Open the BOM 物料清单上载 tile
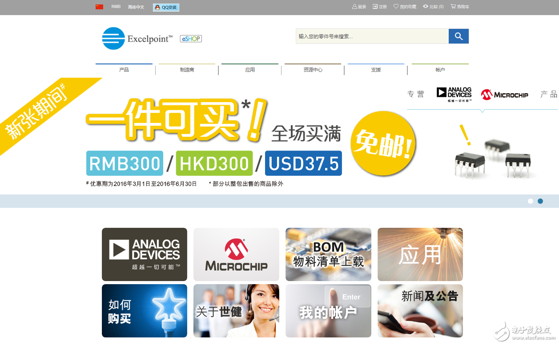 pyautogui.click(x=328, y=254)
